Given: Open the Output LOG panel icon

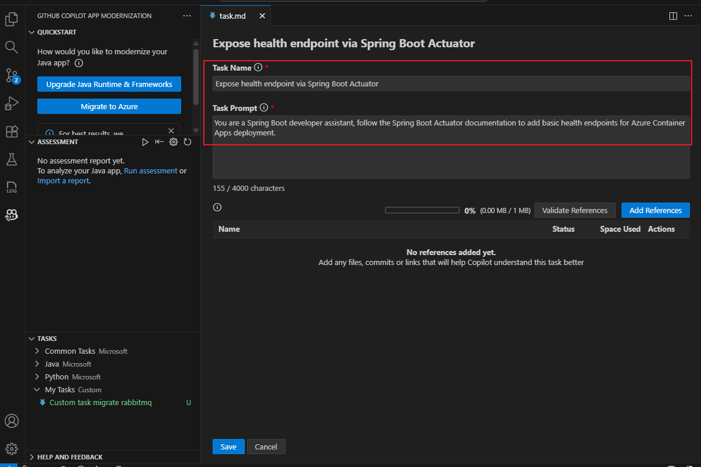Looking at the screenshot, I should point(12,187).
